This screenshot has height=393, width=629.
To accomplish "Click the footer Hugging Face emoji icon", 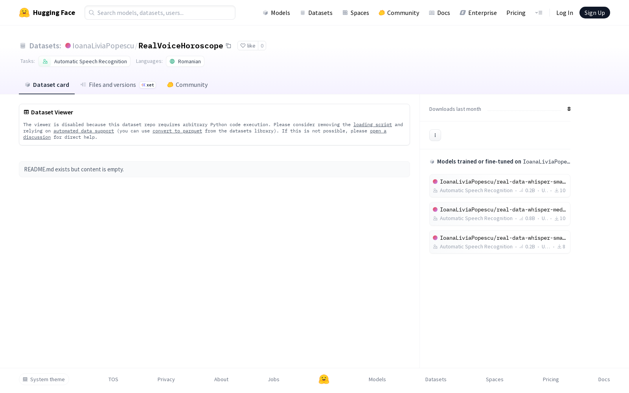I will (x=324, y=379).
